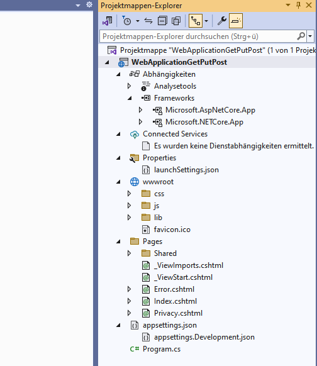Select the lib folder icon
Image resolution: width=317 pixels, height=366 pixels.
coord(146,218)
